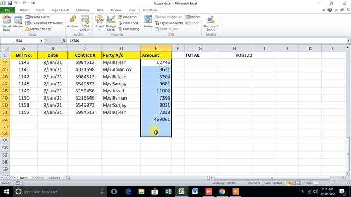351x197 pixels.
Task: Switch to the Formulas tab
Action: pyautogui.click(x=82, y=10)
